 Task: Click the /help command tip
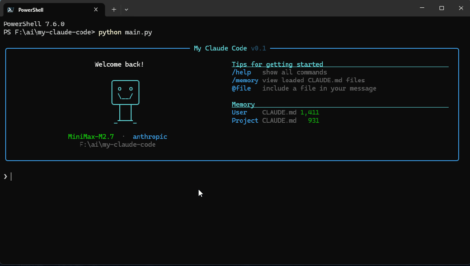(x=241, y=72)
